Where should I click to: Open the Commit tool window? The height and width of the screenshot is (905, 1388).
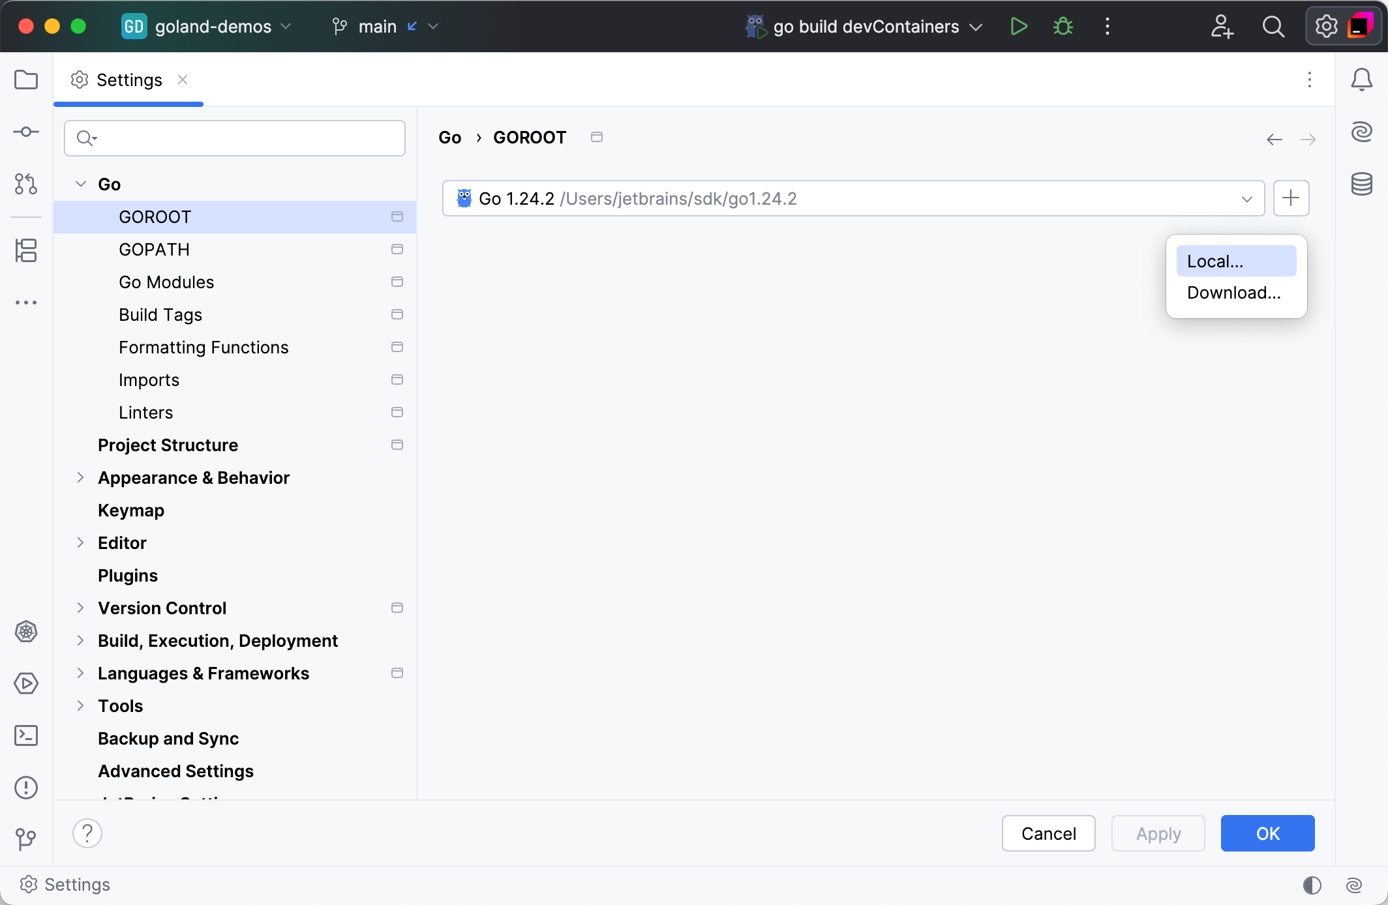pyautogui.click(x=26, y=132)
